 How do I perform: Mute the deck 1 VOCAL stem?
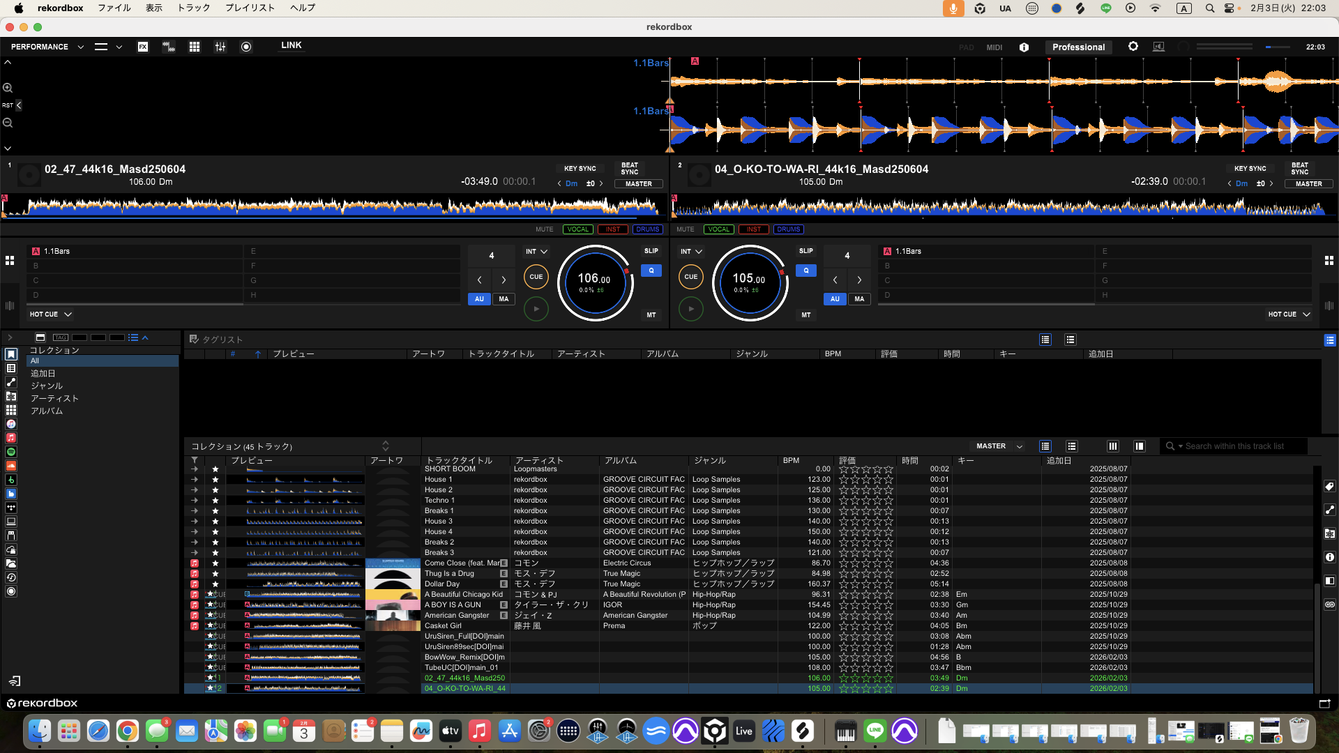point(577,229)
